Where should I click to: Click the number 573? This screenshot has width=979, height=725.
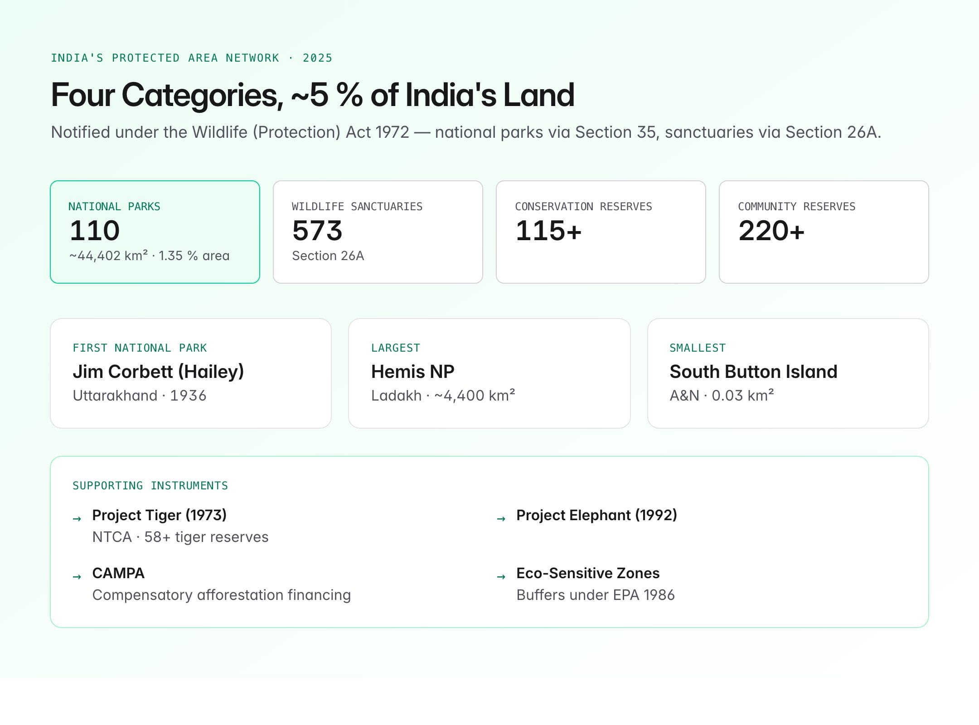[x=317, y=231]
